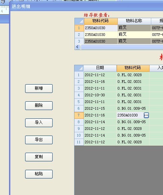Click code 0.BG.01.009-05 in row 8
Viewport: 163px width, 195px height.
point(133,122)
